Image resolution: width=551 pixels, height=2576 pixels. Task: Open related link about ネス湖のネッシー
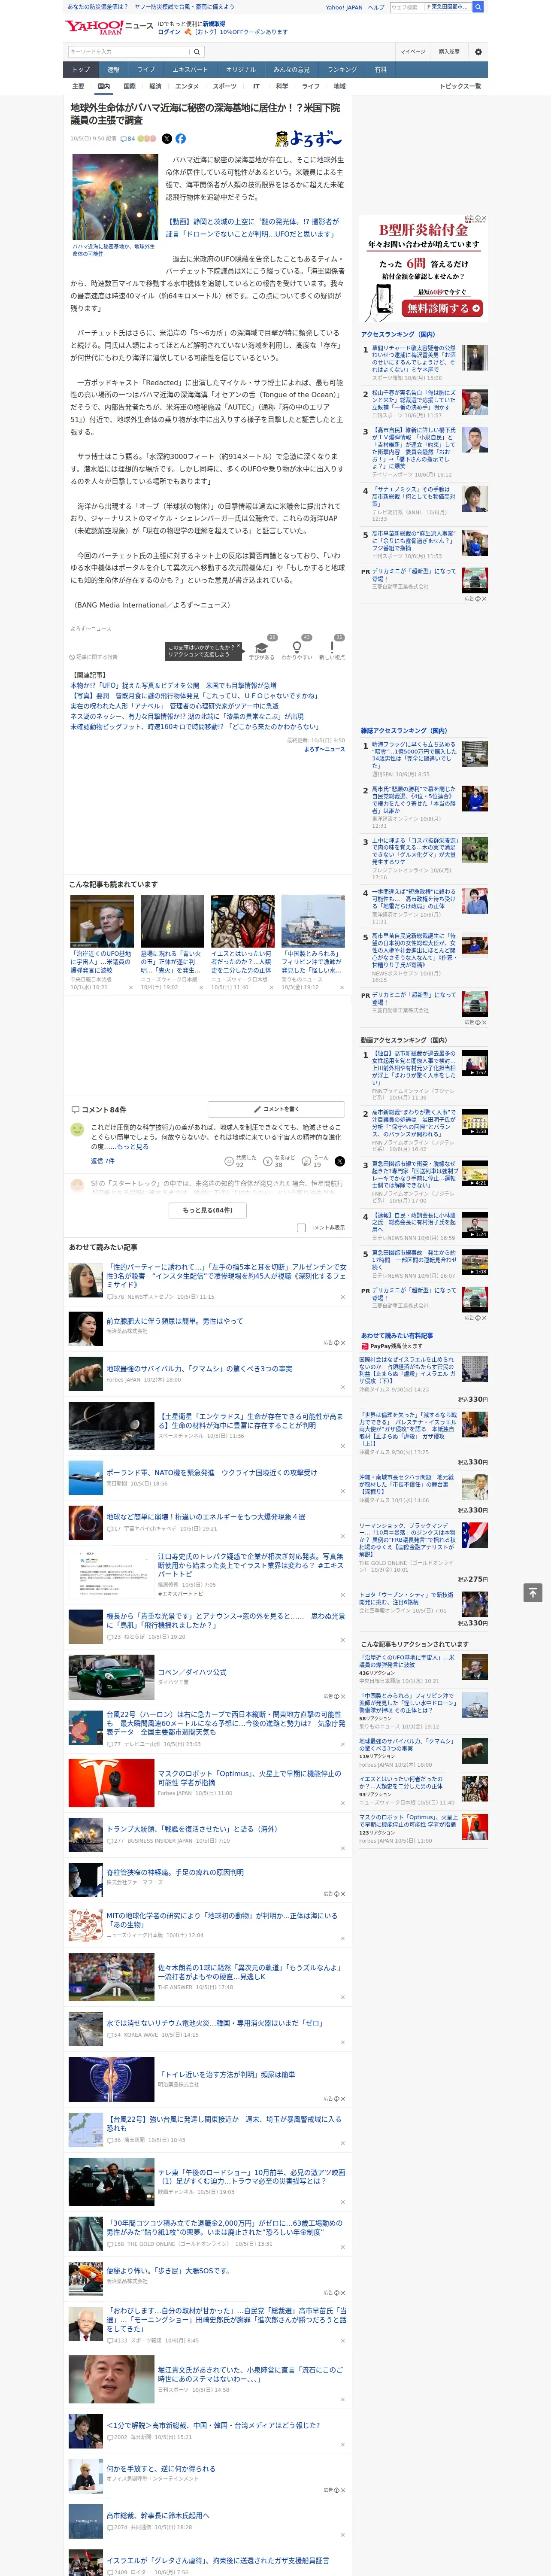187,716
